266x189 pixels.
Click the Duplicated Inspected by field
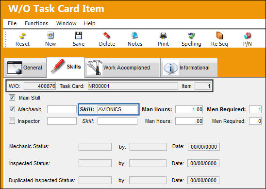(148, 180)
